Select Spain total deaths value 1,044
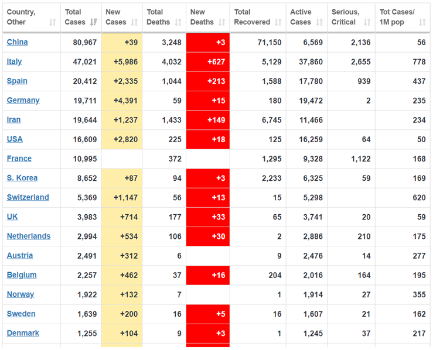This screenshot has width=443, height=350. click(172, 81)
